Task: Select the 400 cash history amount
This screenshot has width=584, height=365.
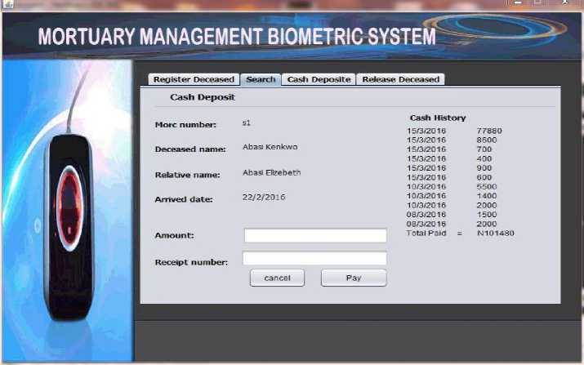Action: 484,158
